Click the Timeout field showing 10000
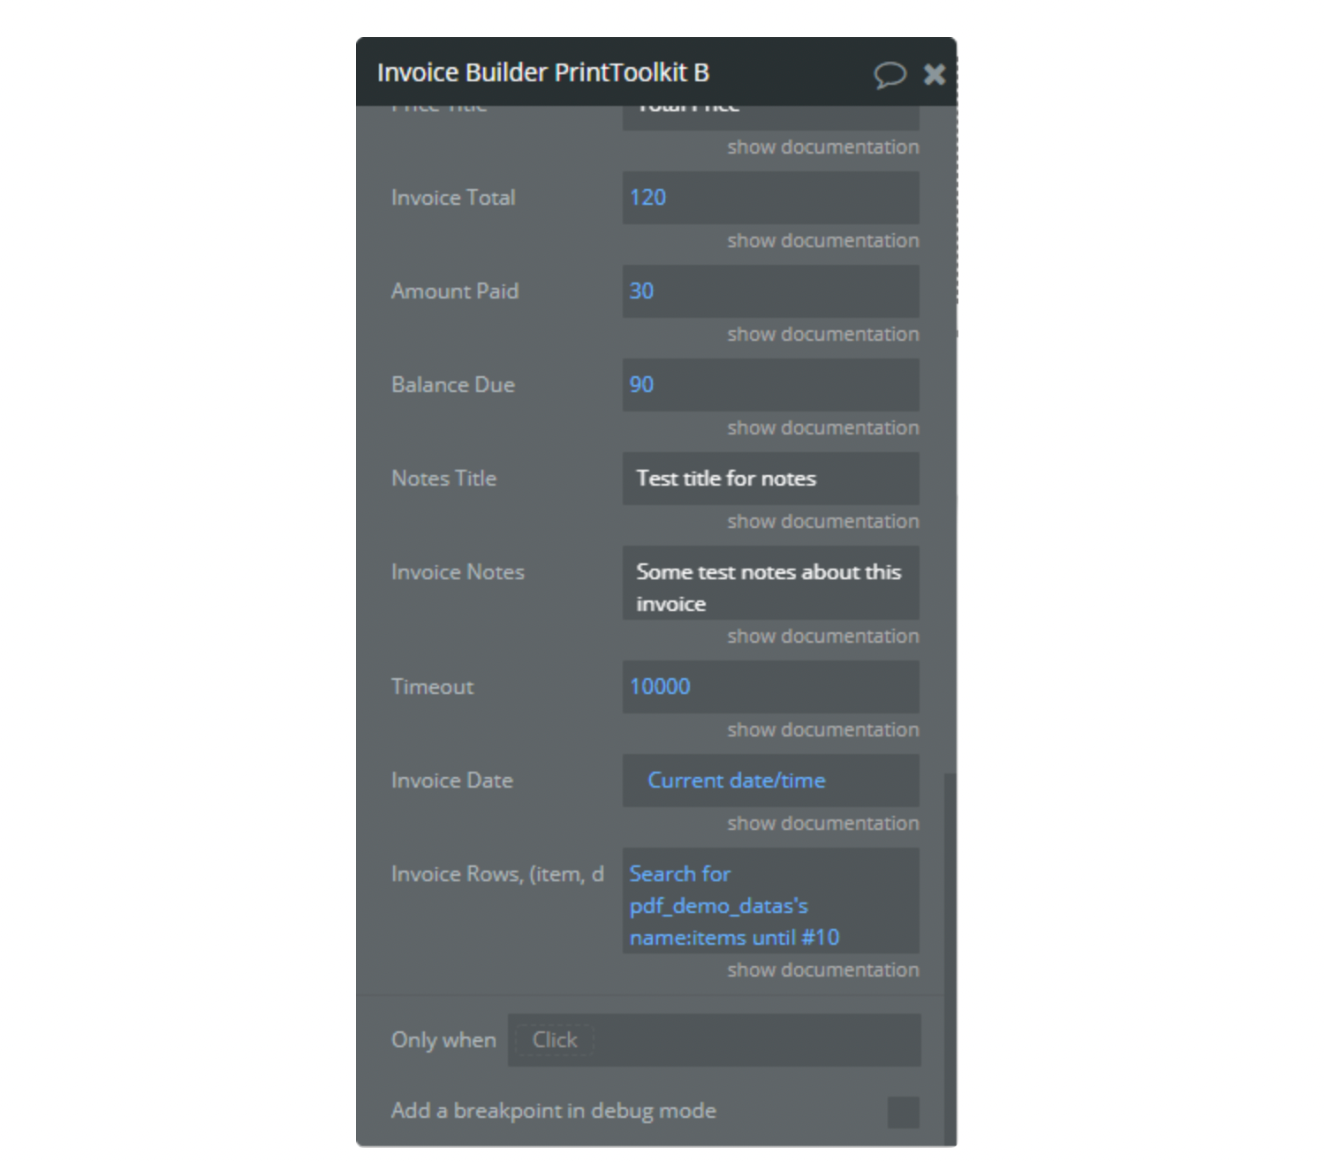The height and width of the screenshot is (1162, 1325). tap(770, 687)
